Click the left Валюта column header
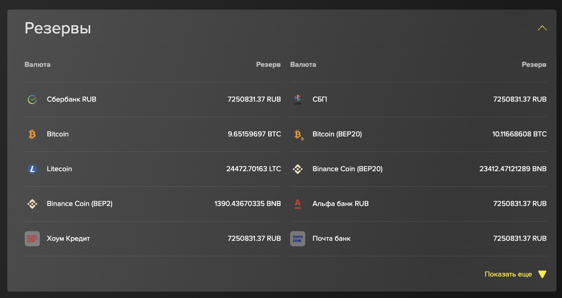The image size is (562, 298). [x=38, y=65]
